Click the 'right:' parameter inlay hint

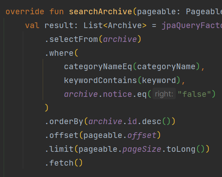(164, 94)
